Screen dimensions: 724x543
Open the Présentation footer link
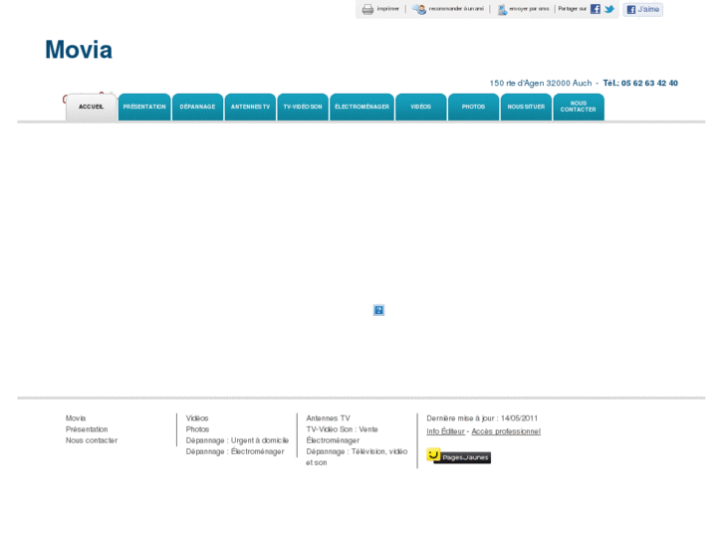(87, 429)
